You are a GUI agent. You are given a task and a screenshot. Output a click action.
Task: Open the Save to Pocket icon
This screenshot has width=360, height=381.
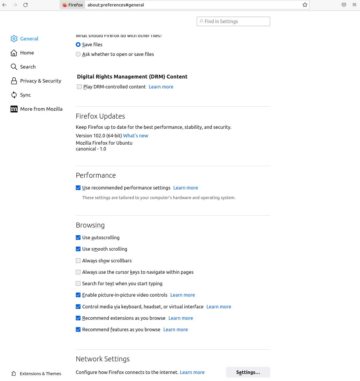(x=344, y=5)
